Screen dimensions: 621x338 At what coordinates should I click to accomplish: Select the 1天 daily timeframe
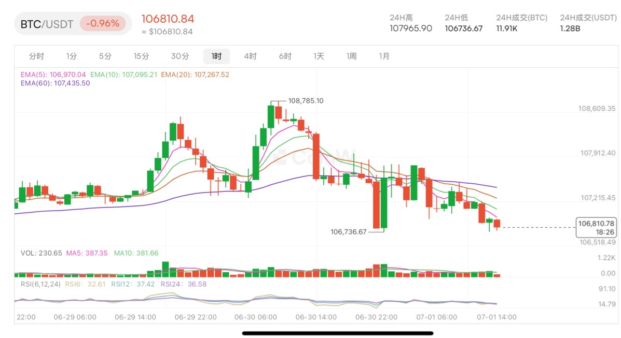pyautogui.click(x=318, y=56)
